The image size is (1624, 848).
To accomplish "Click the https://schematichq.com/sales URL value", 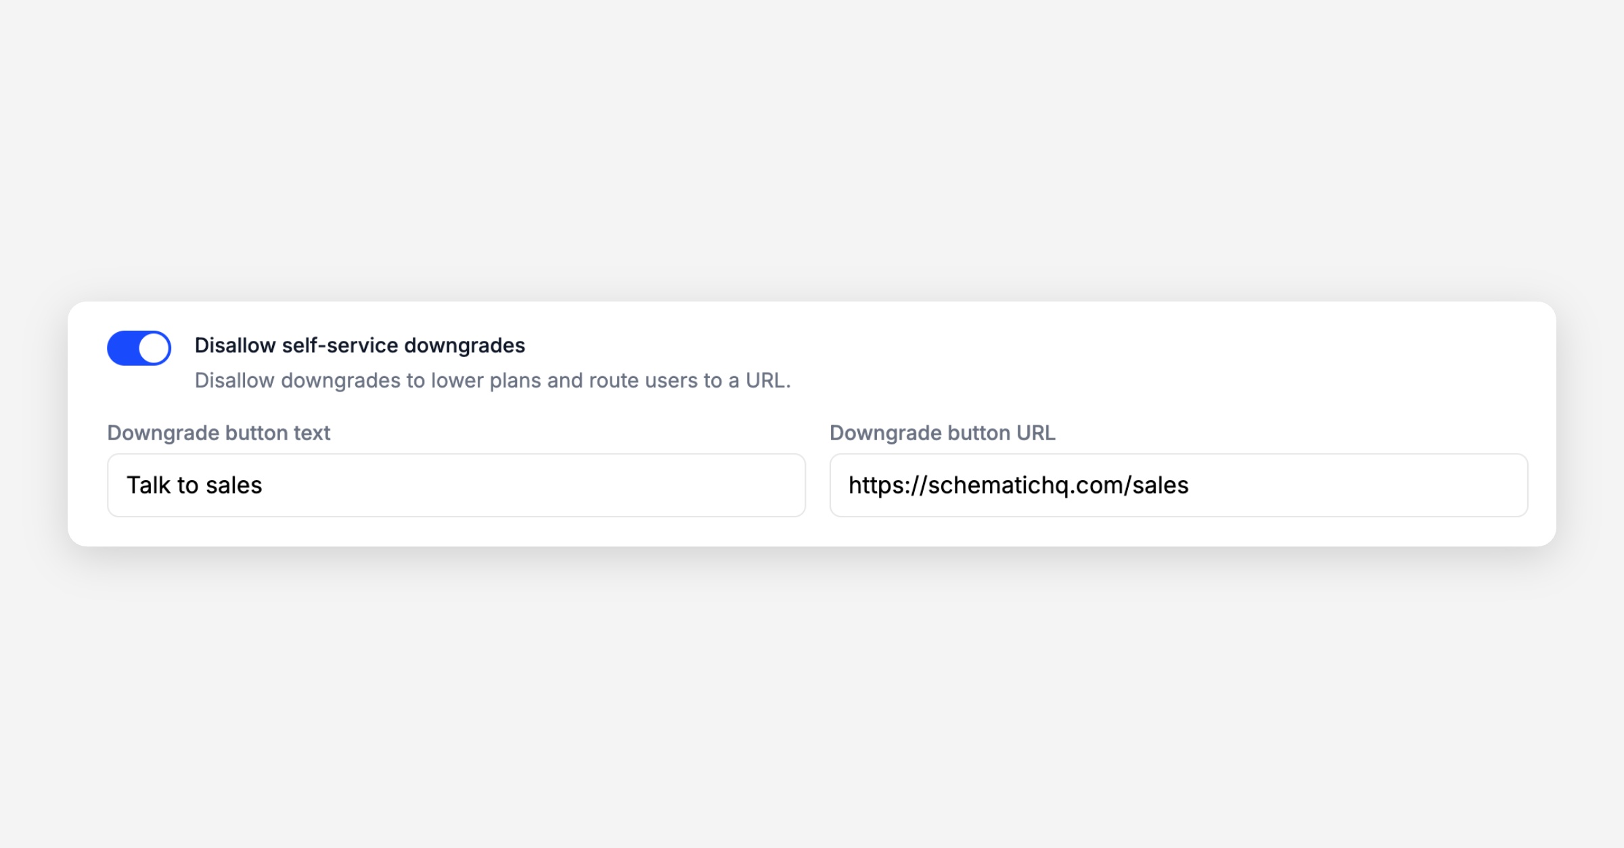I will [x=1018, y=486].
